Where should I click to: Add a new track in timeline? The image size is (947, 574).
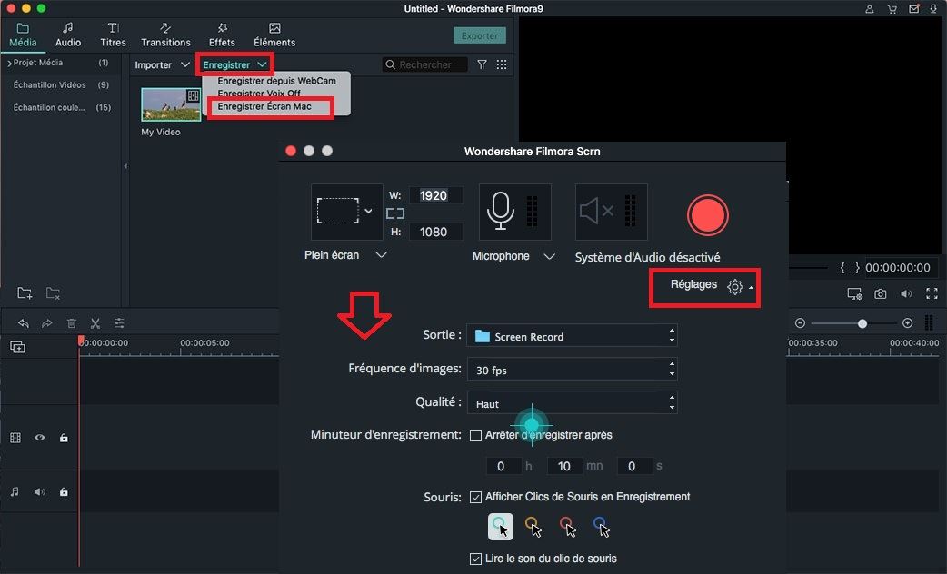17,347
